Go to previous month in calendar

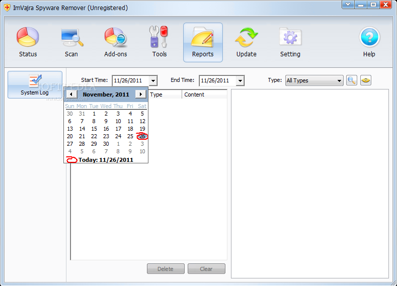(x=71, y=94)
